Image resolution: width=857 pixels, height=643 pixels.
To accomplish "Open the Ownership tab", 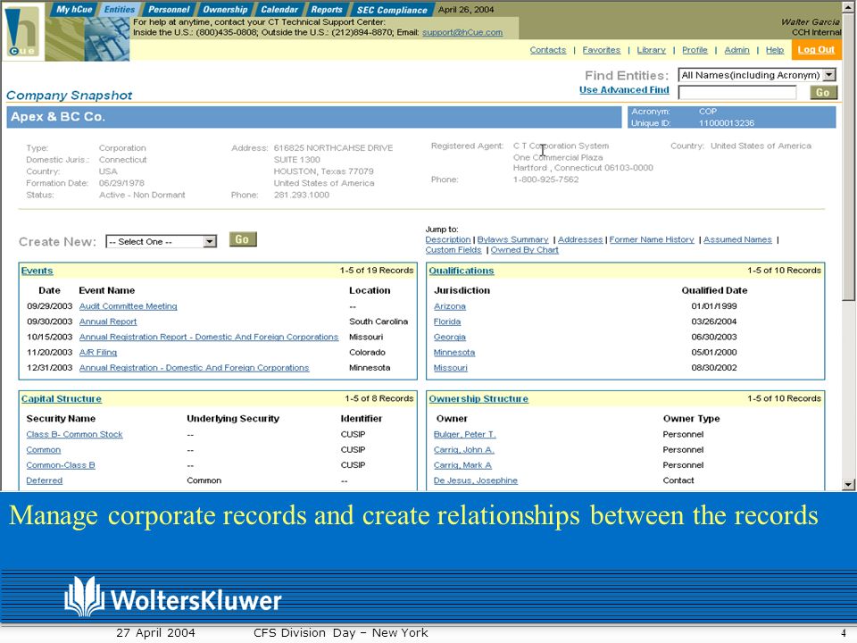I will [225, 9].
